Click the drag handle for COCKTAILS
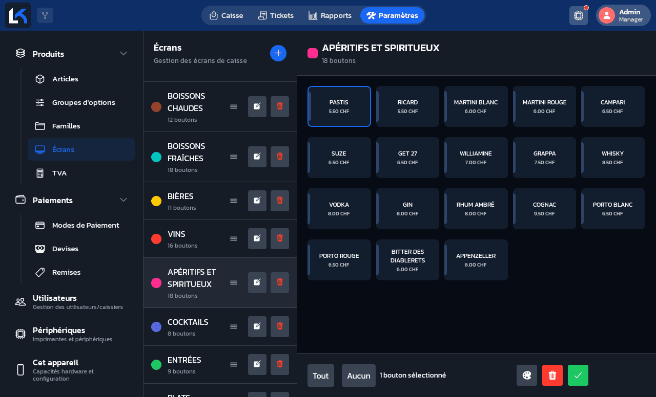This screenshot has height=397, width=656. pos(234,326)
